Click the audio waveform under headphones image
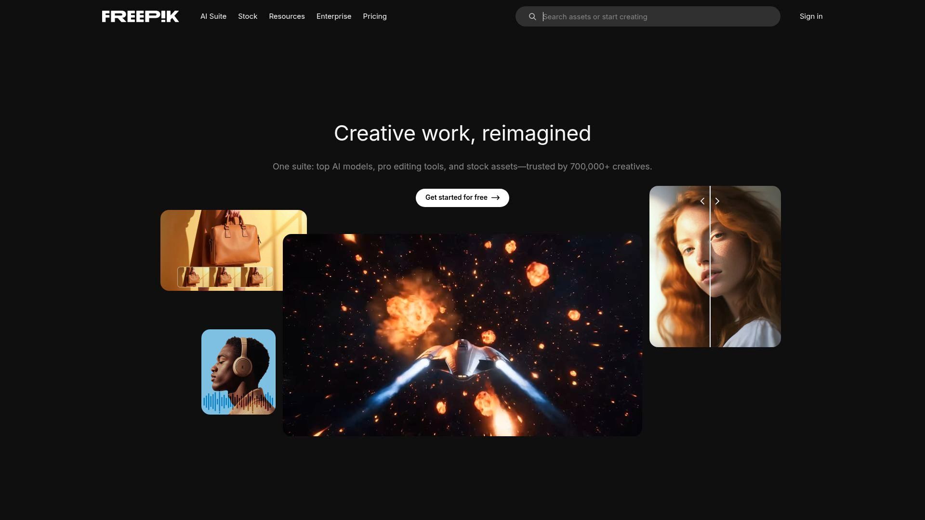 tap(238, 402)
